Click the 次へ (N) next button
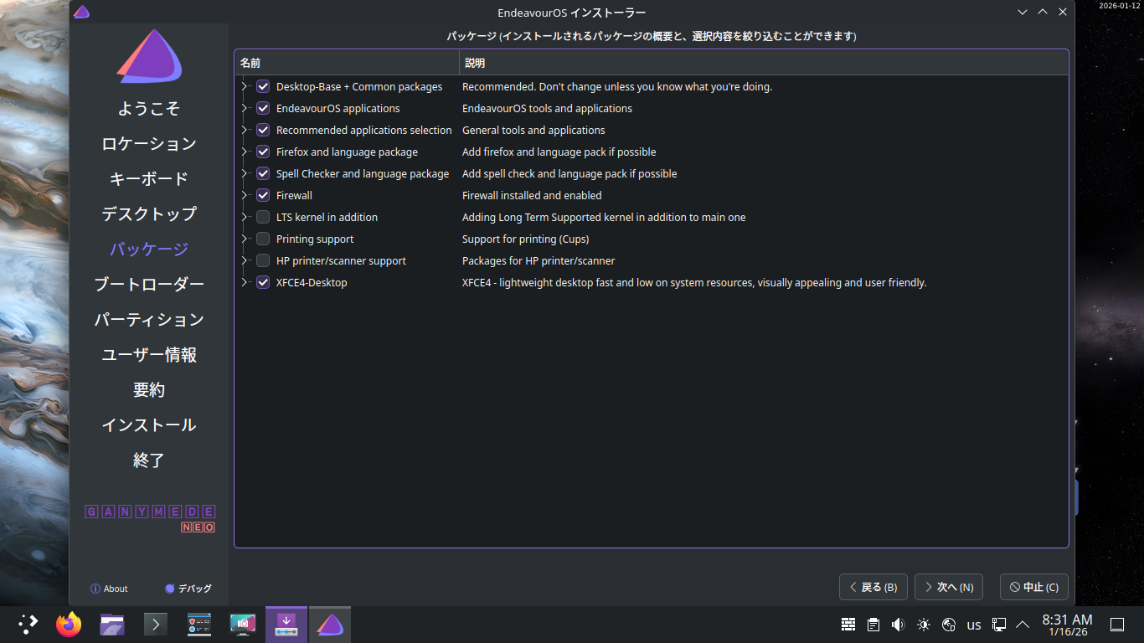1144x643 pixels. [x=949, y=587]
